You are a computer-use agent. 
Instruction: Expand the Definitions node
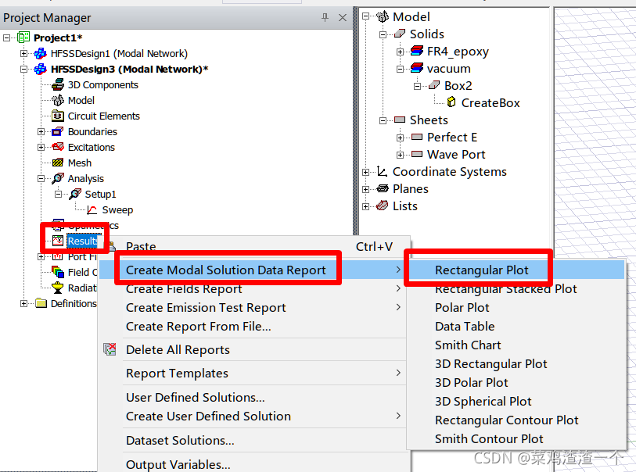(23, 303)
